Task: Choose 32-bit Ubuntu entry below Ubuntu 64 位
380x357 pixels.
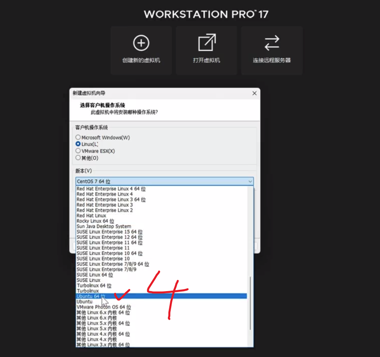Action: tap(84, 302)
